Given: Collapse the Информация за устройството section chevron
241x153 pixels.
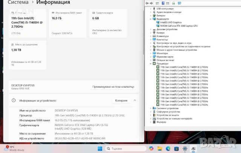Looking at the screenshot, I should [135, 100].
